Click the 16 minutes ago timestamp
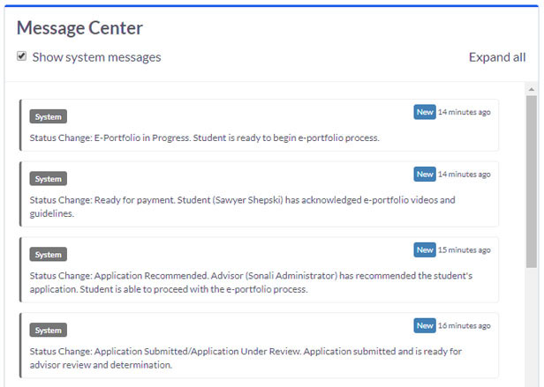 point(465,325)
